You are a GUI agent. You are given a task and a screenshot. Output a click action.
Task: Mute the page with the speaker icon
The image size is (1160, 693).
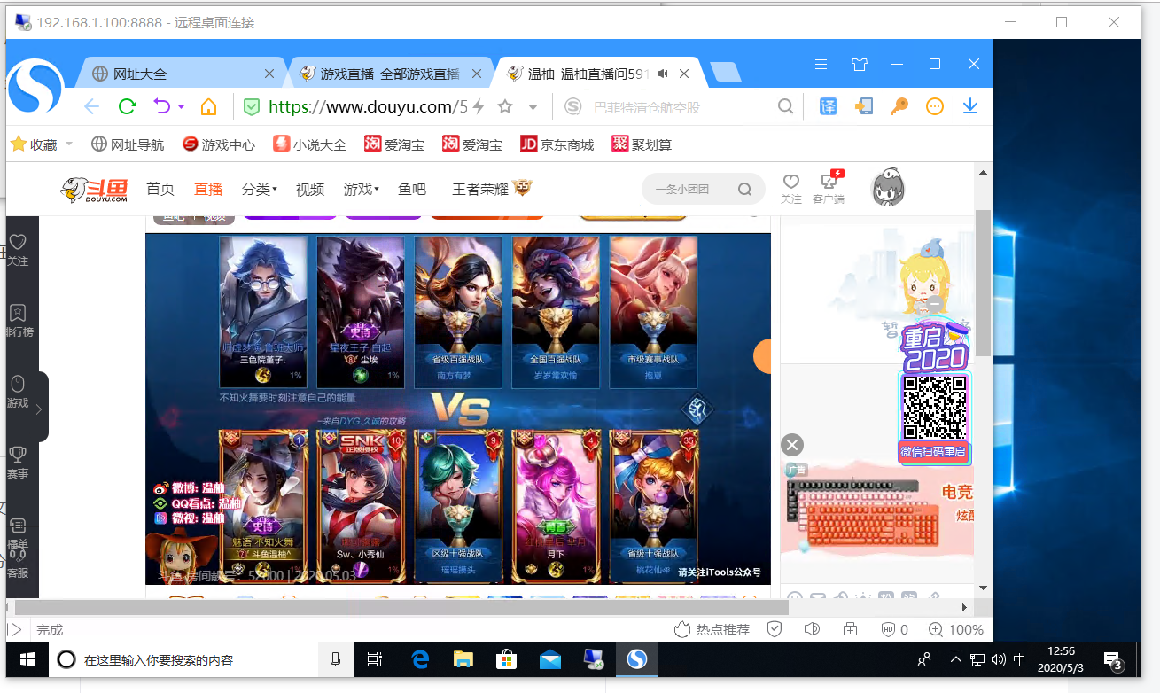(x=812, y=629)
